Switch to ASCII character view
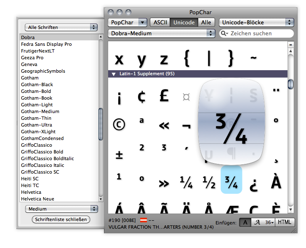Image resolution: width=306 pixels, height=248 pixels. (160, 22)
